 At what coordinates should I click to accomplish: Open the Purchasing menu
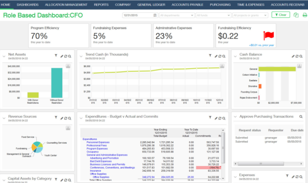[x=220, y=5]
